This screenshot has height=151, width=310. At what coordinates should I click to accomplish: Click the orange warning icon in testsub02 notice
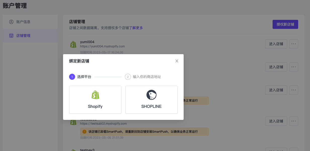coord(84,131)
